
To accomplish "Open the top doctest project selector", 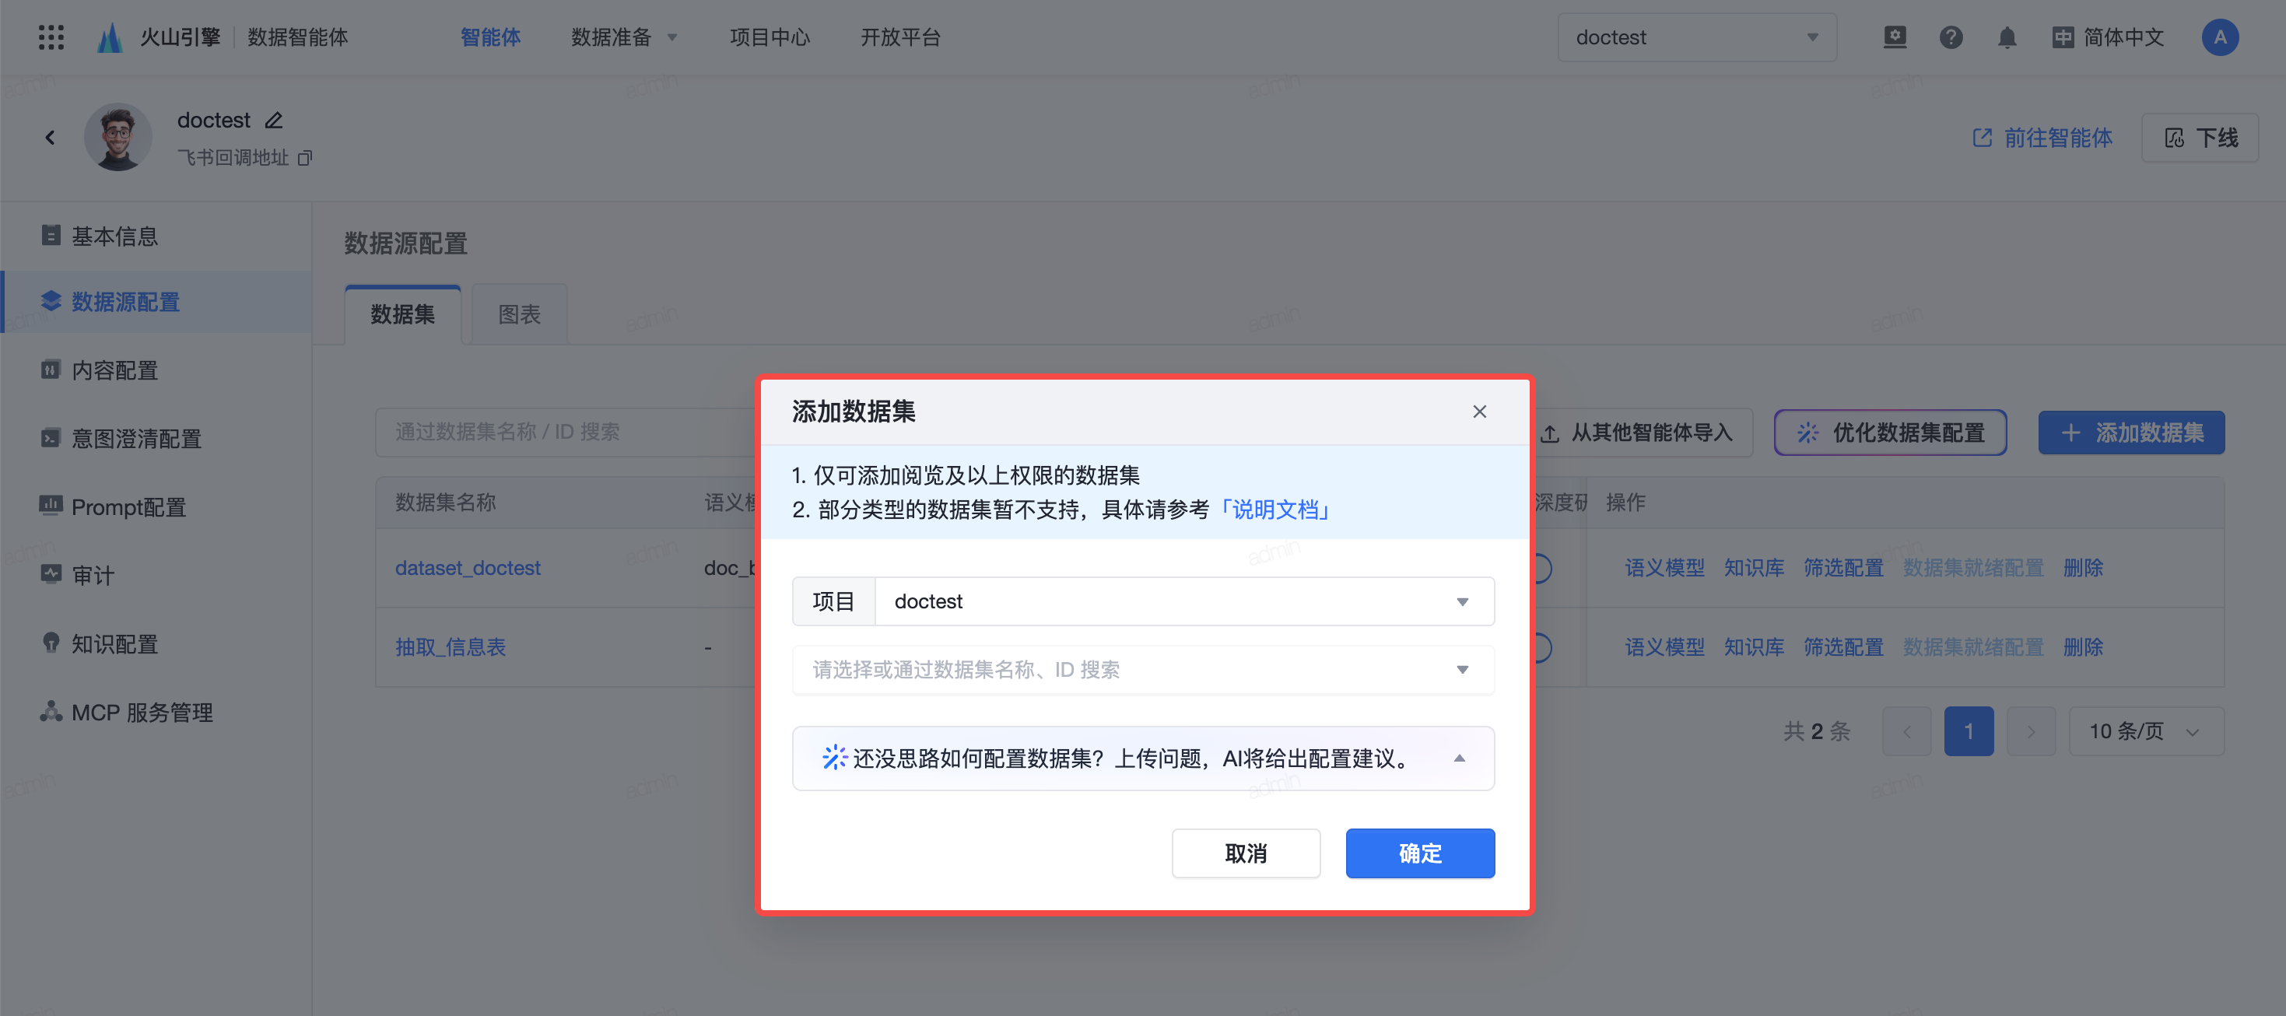I will coord(1696,37).
